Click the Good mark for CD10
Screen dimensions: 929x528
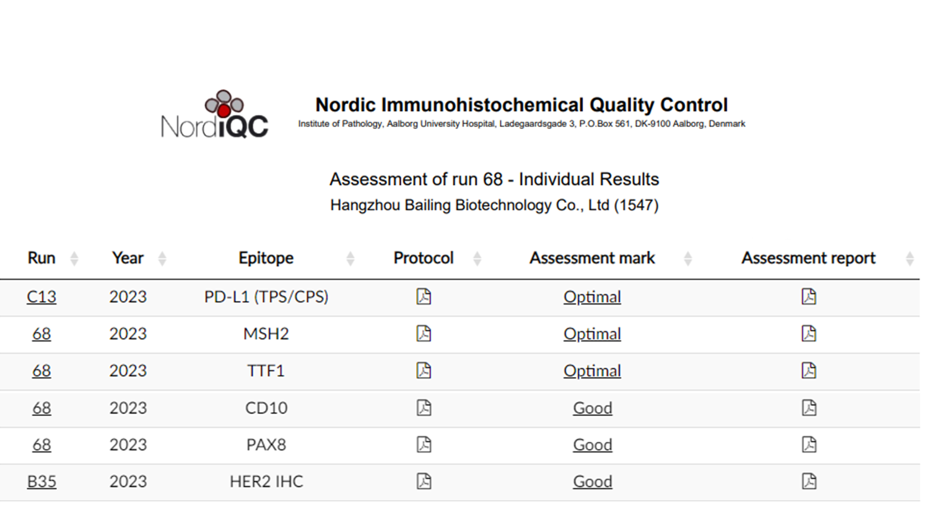(592, 408)
